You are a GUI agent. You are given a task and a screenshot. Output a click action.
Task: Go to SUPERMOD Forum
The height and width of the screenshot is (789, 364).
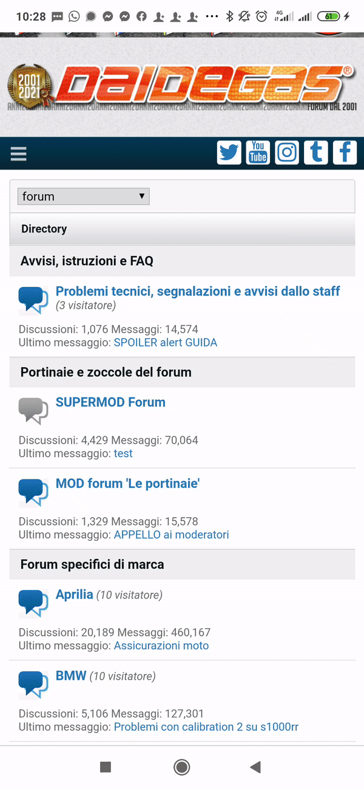[x=110, y=402]
